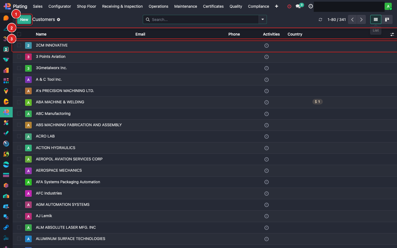Click the New button
Image resolution: width=397 pixels, height=248 pixels.
(x=24, y=20)
